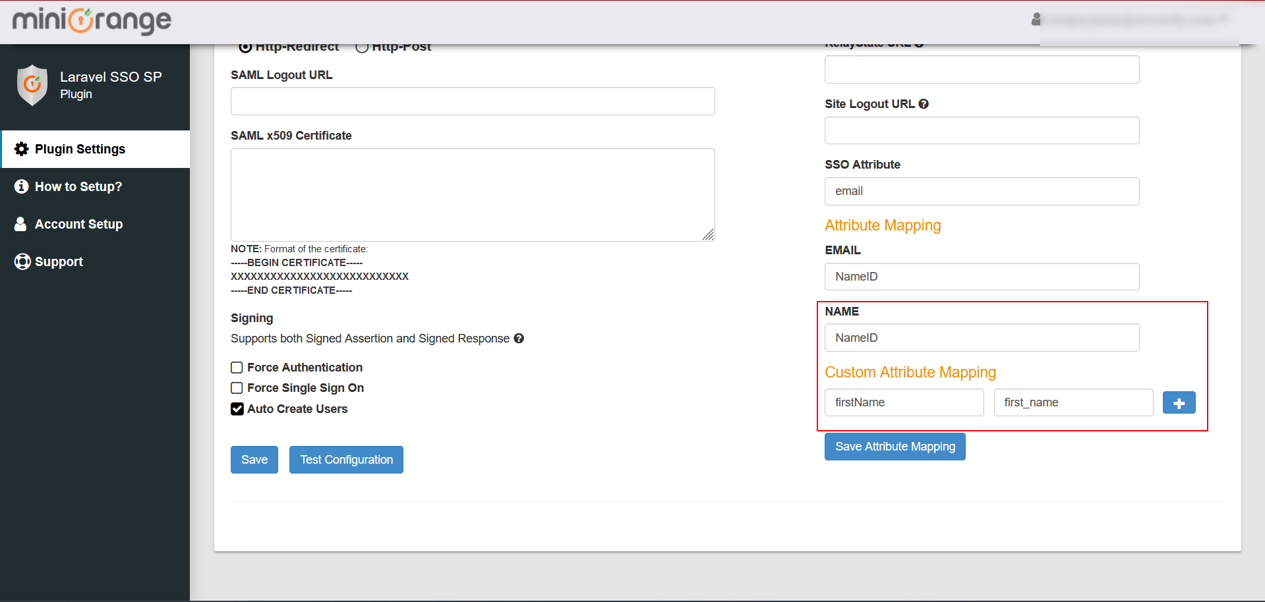Go to How to Setup? page
The width and height of the screenshot is (1265, 602).
pyautogui.click(x=96, y=186)
